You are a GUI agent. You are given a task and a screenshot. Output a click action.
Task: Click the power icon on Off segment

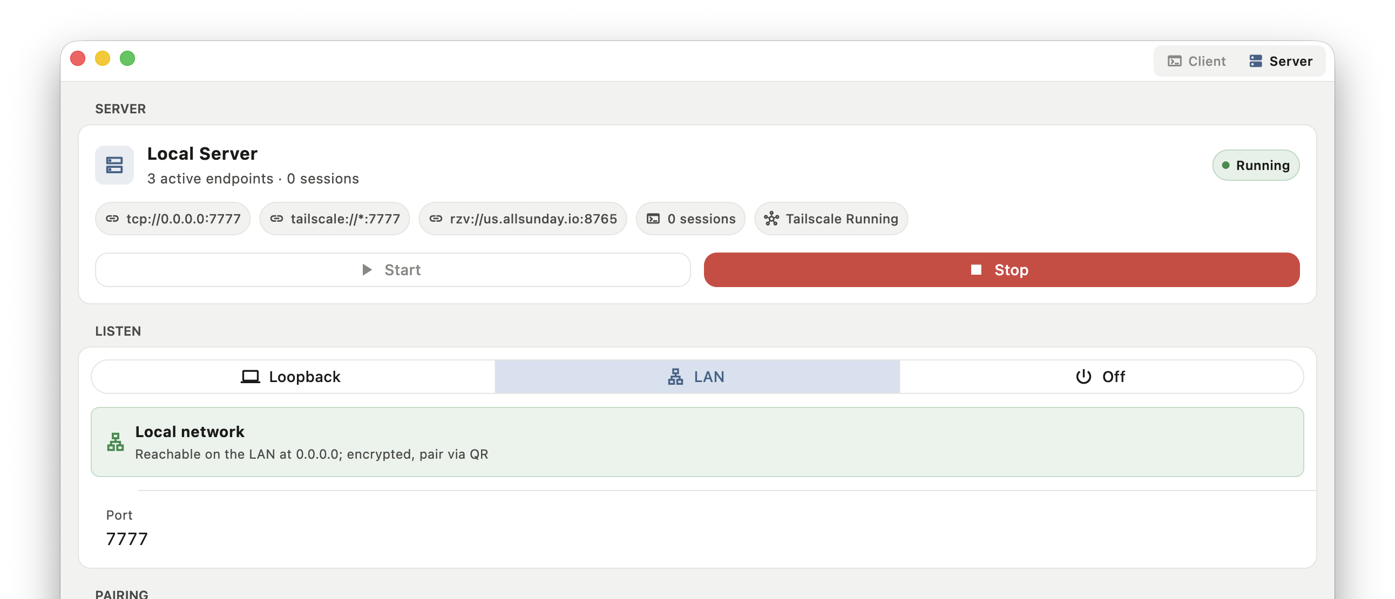tap(1083, 377)
